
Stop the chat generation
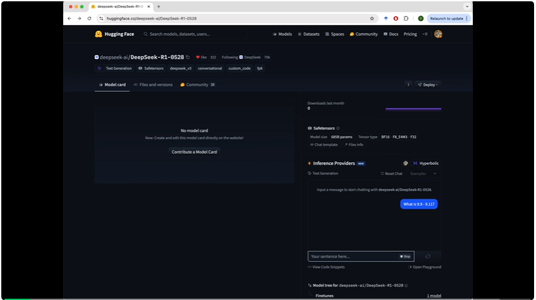pyautogui.click(x=405, y=256)
